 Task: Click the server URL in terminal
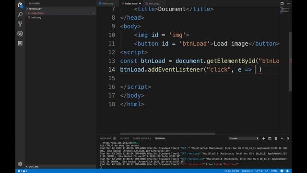(x=120, y=143)
